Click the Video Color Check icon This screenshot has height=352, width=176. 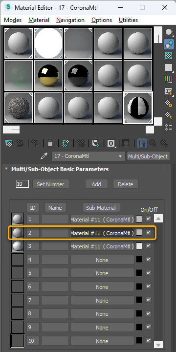(169, 79)
